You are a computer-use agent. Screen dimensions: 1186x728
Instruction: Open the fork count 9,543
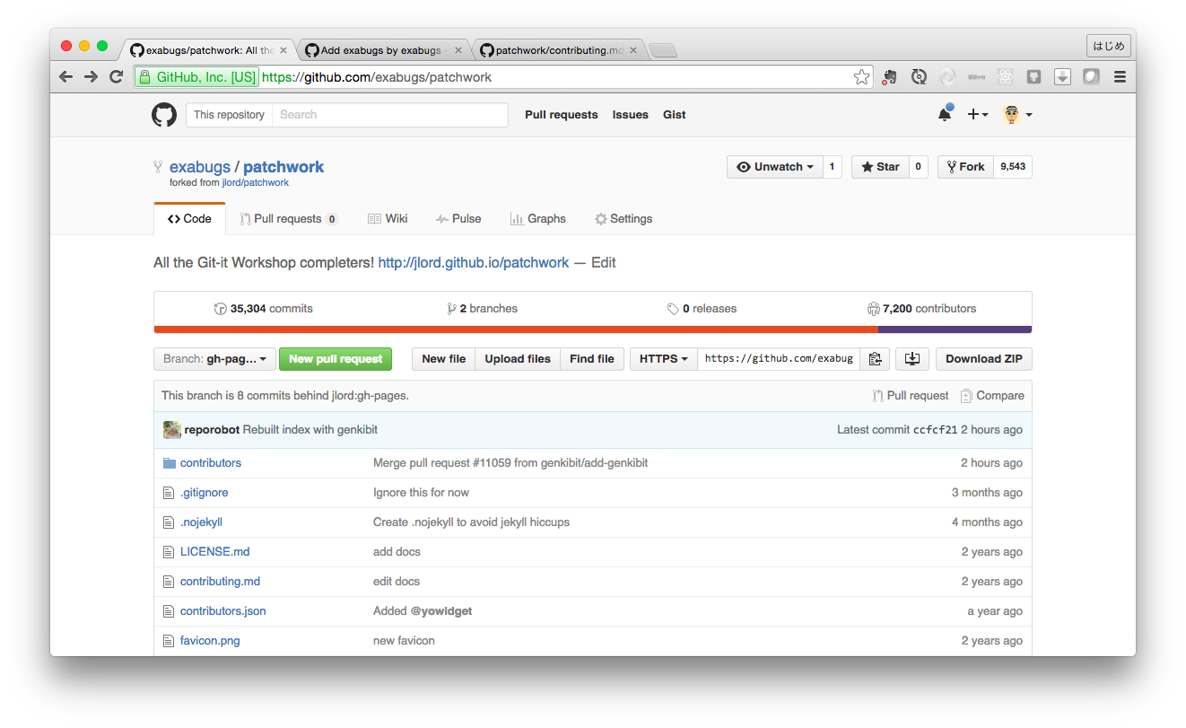point(1013,167)
